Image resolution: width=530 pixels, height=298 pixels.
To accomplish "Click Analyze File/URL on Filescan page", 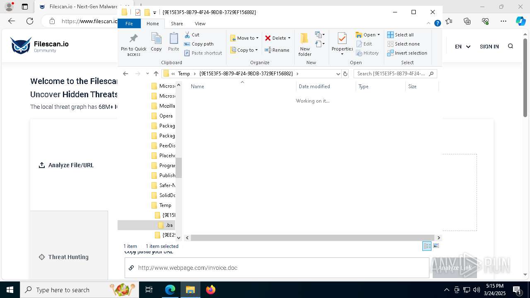I will click(66, 165).
